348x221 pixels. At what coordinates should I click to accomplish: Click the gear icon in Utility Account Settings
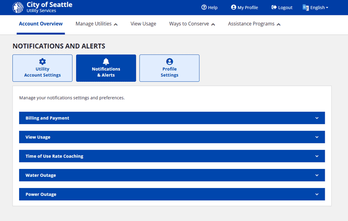point(42,61)
